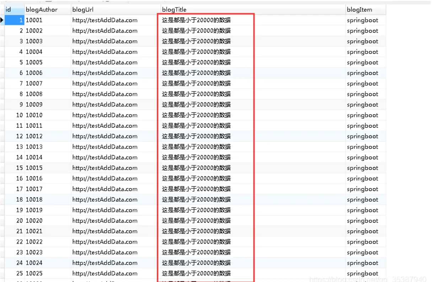The height and width of the screenshot is (282, 433).
Task: Click blogUrl cell in row 10025
Action: click(x=116, y=273)
